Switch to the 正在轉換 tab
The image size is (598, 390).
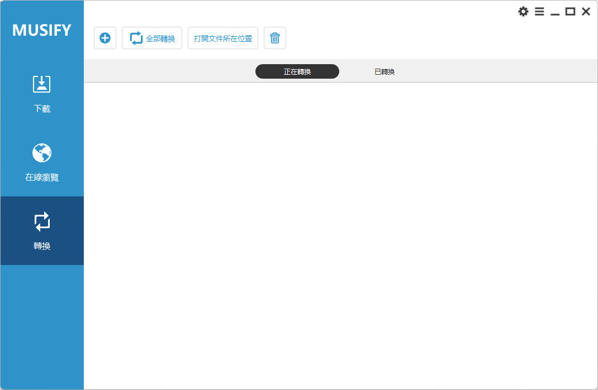click(x=297, y=71)
